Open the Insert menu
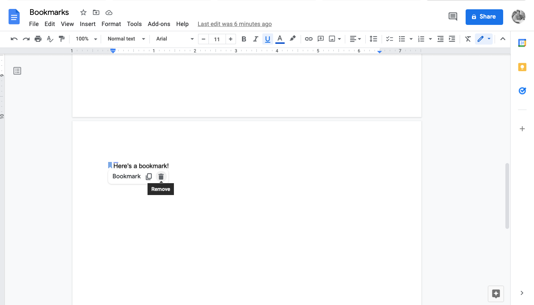The height and width of the screenshot is (305, 534). pyautogui.click(x=88, y=24)
